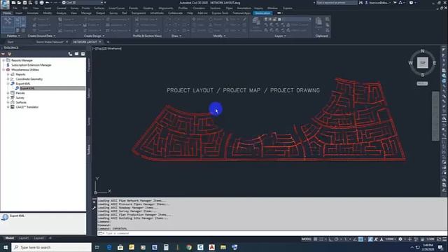Expand the Modify panel dropdown
448x252 pixels.
[219, 36]
